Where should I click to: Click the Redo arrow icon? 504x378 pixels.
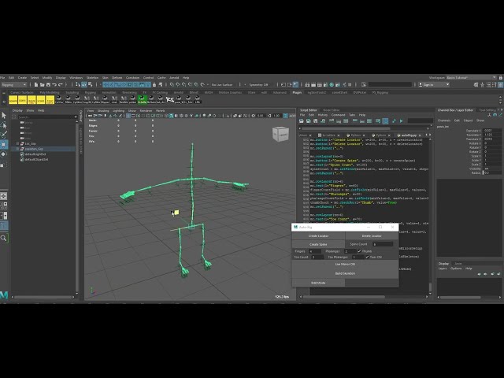tap(61, 84)
